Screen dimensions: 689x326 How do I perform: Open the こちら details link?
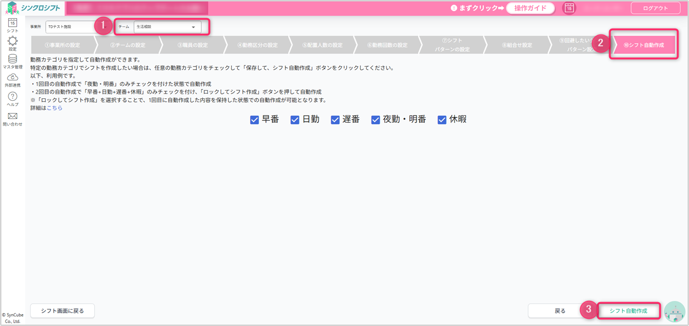(55, 108)
